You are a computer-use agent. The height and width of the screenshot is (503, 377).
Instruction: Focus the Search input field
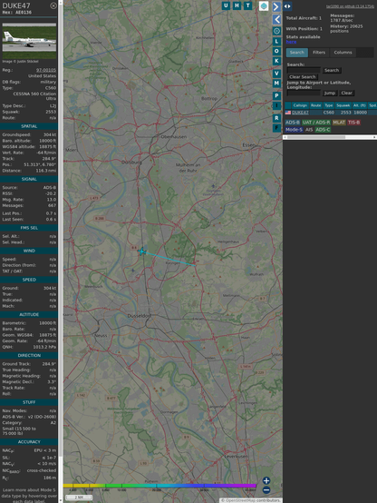[x=304, y=70]
